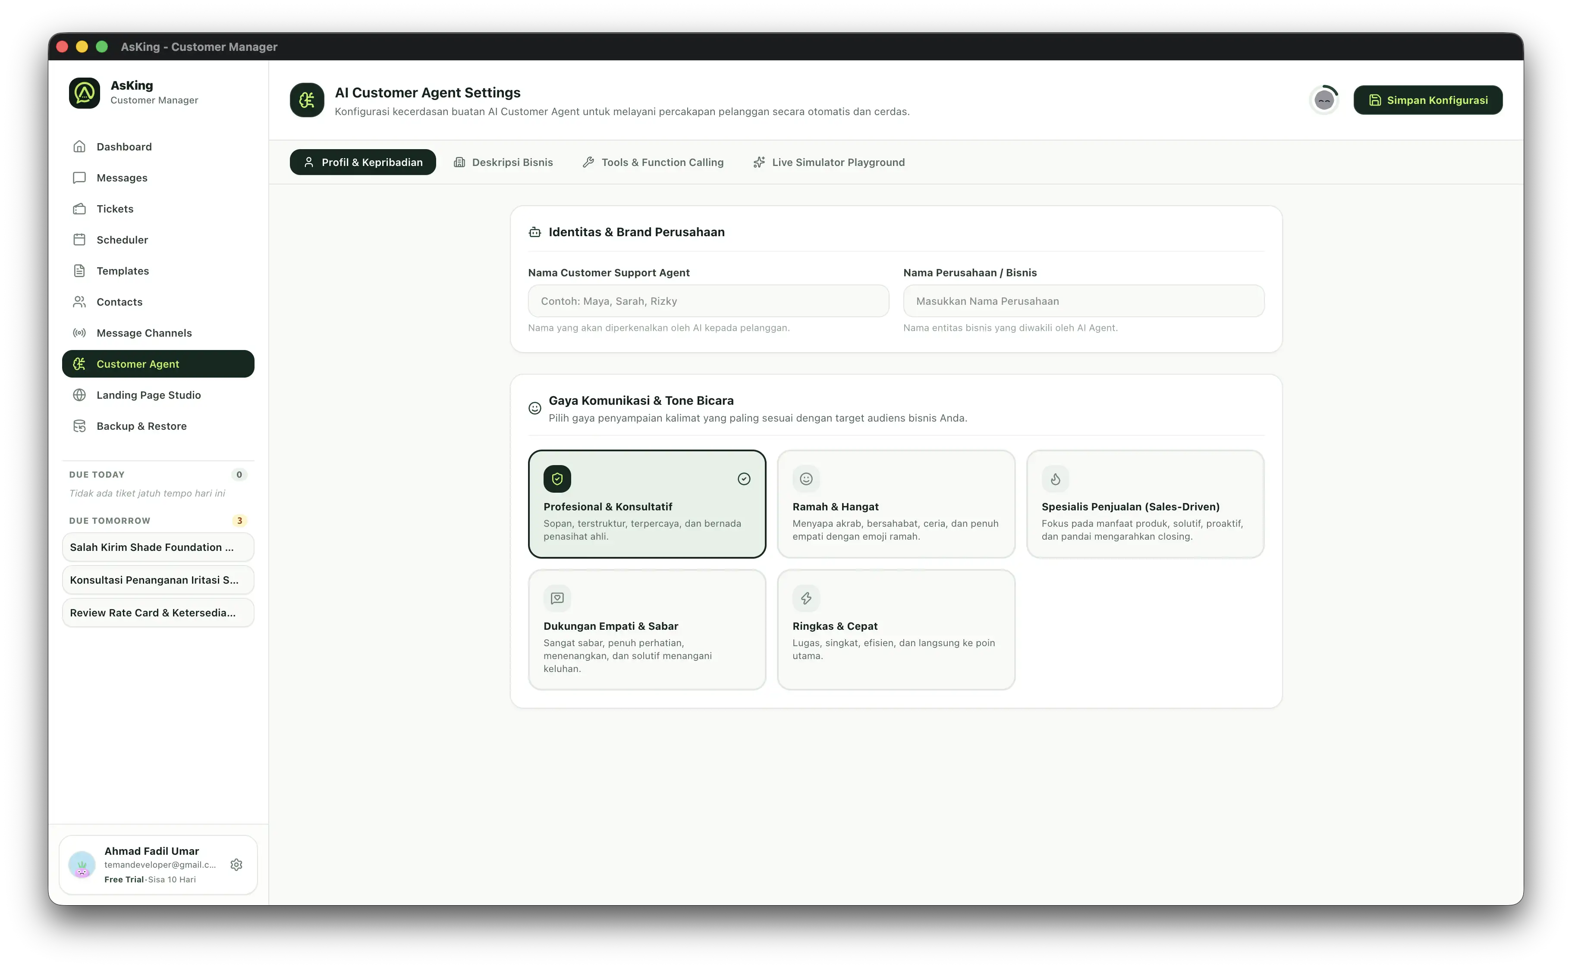
Task: Open Scheduler page from sidebar
Action: [158, 240]
